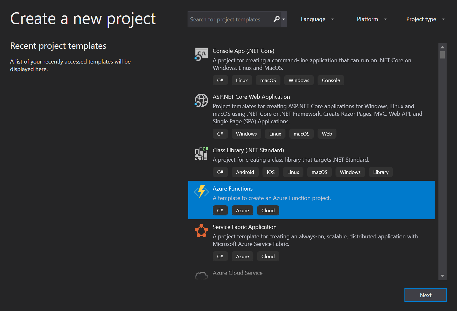Click the Library tag under Class Library
The height and width of the screenshot is (311, 457).
click(x=381, y=172)
